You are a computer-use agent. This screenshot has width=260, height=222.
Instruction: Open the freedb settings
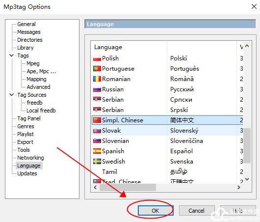34,103
